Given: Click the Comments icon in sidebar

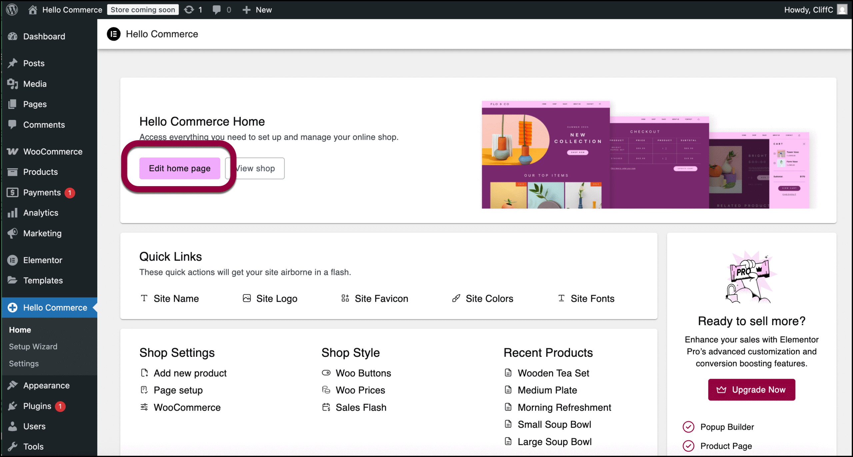Looking at the screenshot, I should pyautogui.click(x=13, y=125).
